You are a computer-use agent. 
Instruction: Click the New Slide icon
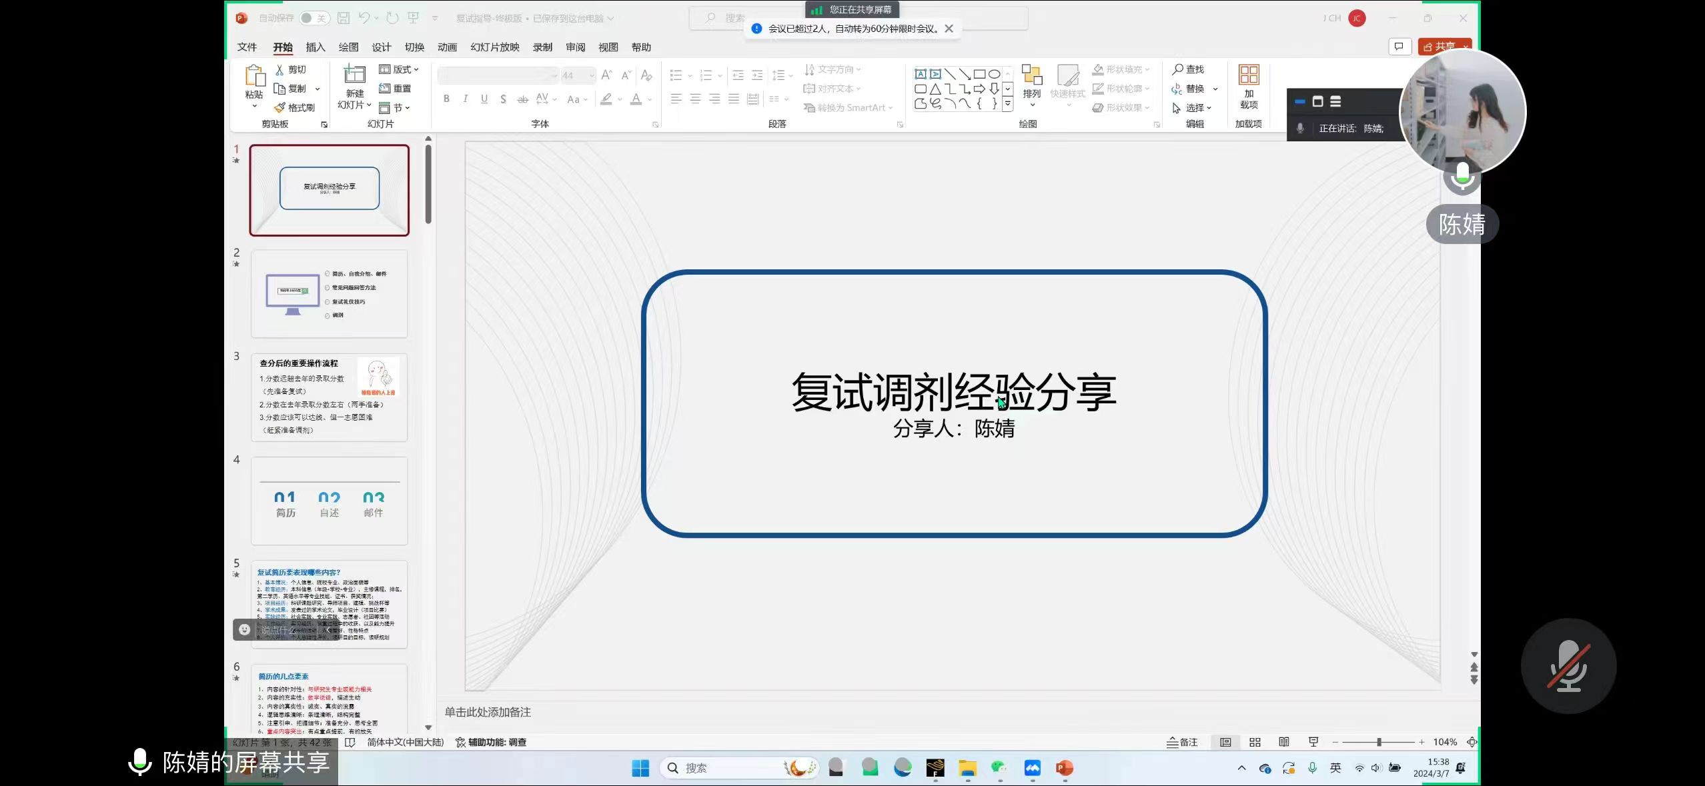(x=354, y=75)
